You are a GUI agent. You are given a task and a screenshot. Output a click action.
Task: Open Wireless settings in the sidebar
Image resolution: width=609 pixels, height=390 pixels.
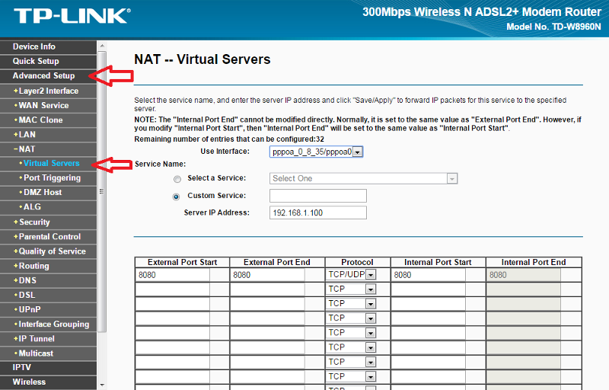29,382
